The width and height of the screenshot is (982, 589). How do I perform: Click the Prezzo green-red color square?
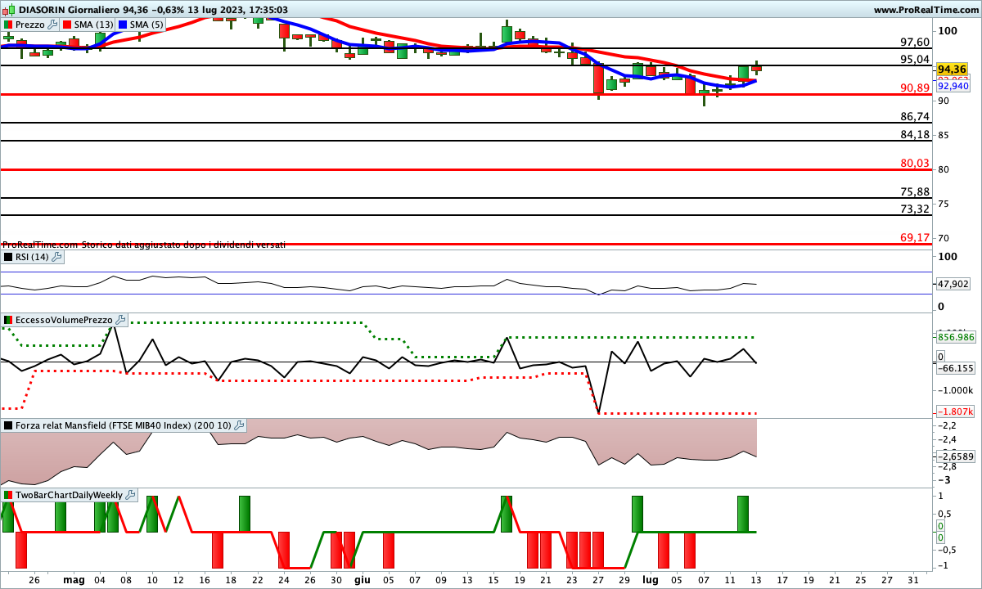[8, 25]
